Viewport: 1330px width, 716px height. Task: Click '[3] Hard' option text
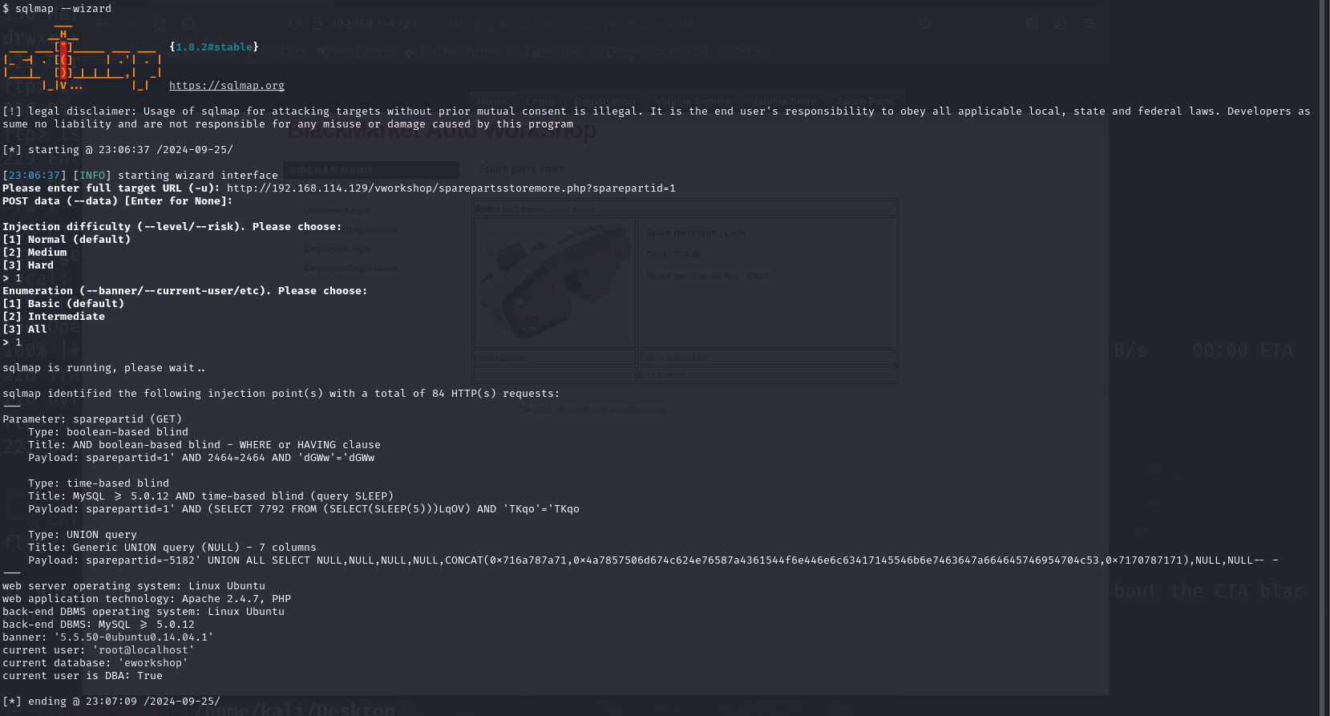click(28, 265)
